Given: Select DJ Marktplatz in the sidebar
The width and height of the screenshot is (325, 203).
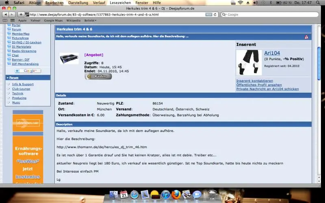Looking at the screenshot, I should coord(22,47).
